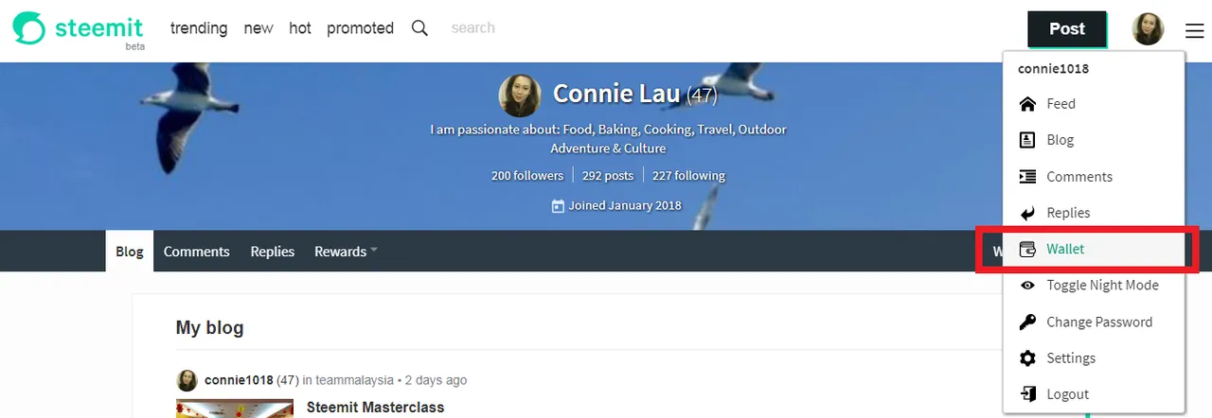Click the Change Password key icon
Screen dimensions: 1212x418
click(x=1027, y=322)
